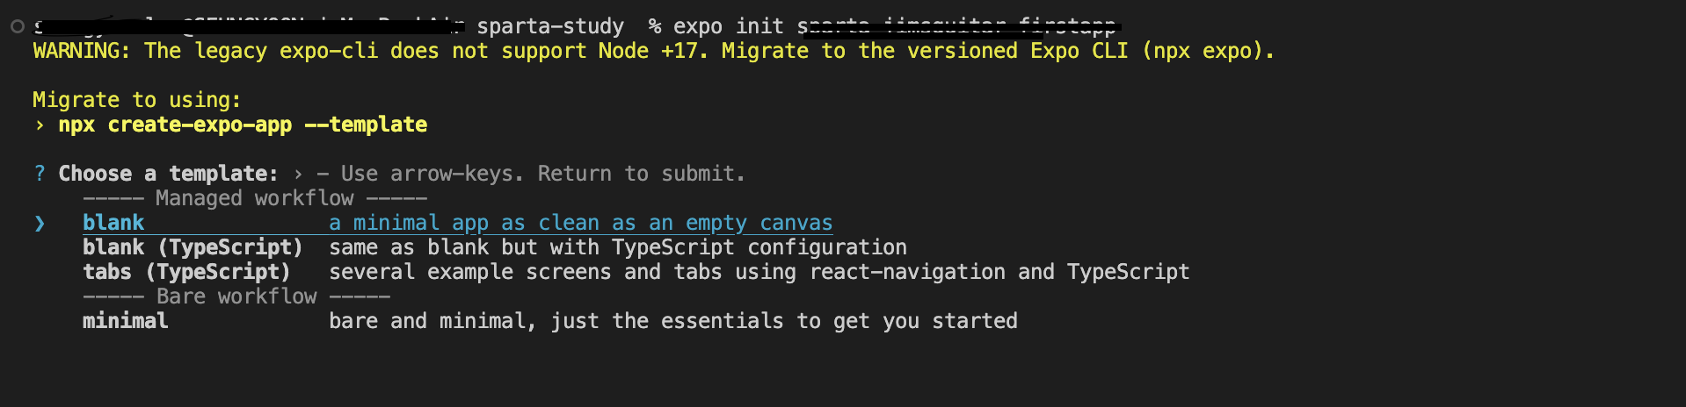Image resolution: width=1686 pixels, height=407 pixels.
Task: Click the percent sign shell prompt symbol
Action: (x=654, y=26)
